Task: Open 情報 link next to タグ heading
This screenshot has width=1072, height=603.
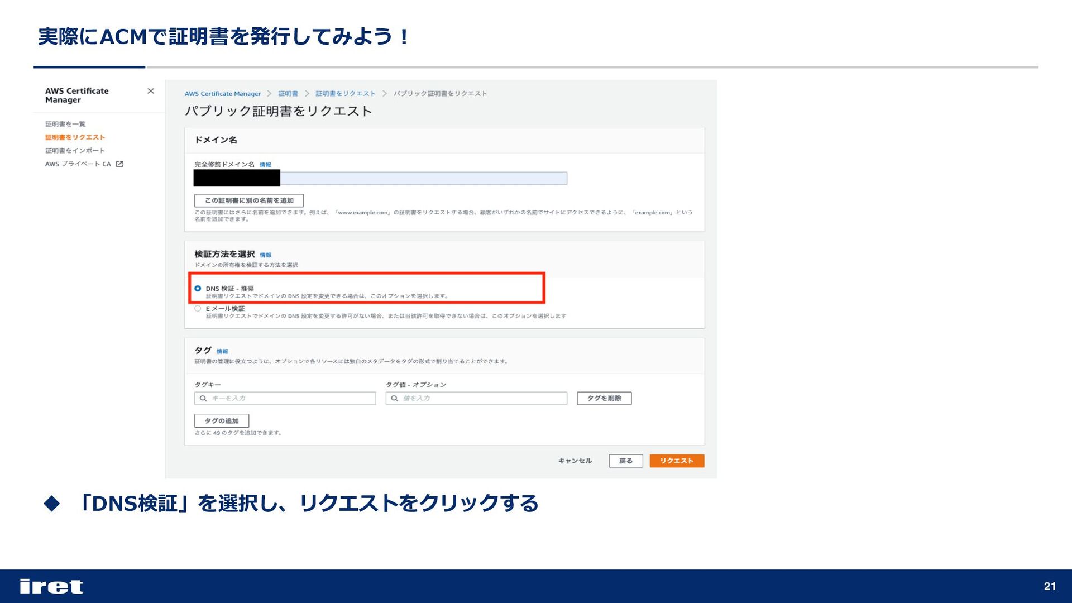Action: pyautogui.click(x=222, y=352)
